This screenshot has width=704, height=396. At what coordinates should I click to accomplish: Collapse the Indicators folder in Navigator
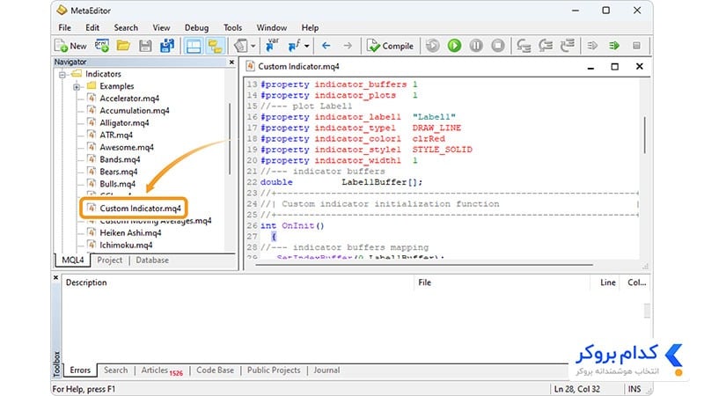tap(62, 75)
